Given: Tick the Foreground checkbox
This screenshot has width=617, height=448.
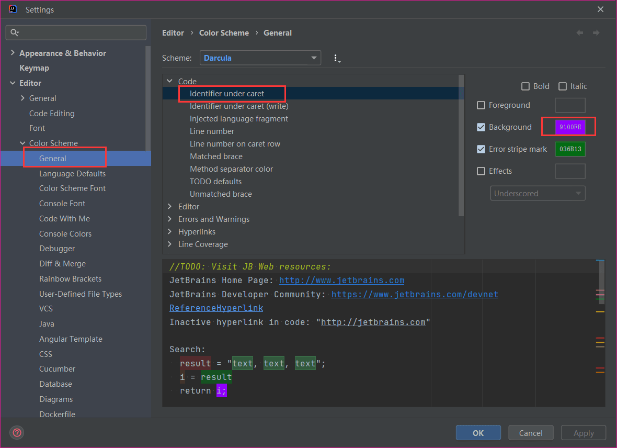Looking at the screenshot, I should coord(481,105).
